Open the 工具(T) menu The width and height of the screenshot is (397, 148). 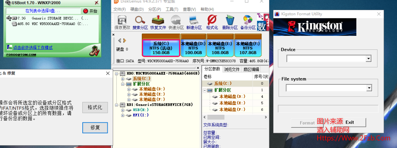pyautogui.click(x=171, y=9)
